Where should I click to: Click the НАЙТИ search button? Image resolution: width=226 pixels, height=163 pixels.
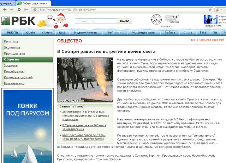click(x=125, y=21)
